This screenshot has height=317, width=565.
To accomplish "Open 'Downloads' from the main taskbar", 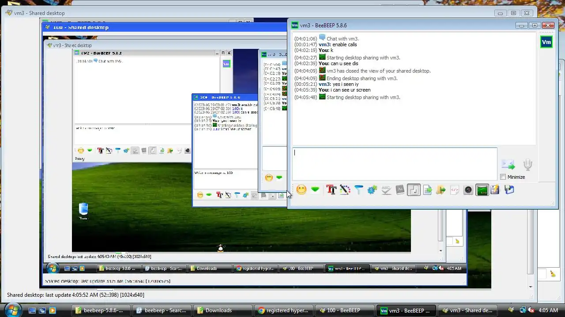I will tap(223, 310).
